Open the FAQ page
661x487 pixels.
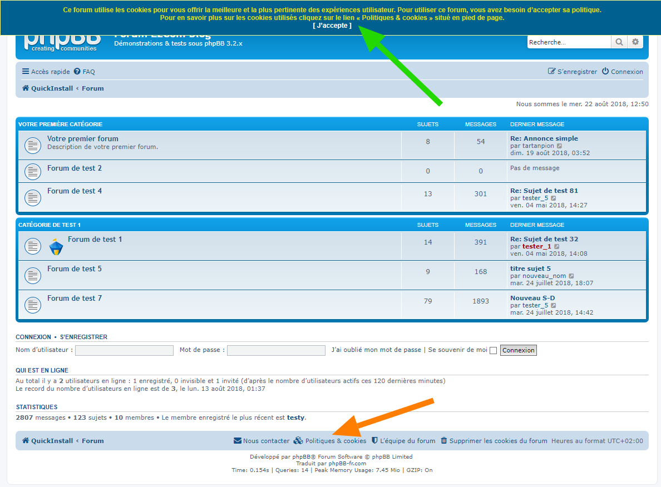(85, 72)
